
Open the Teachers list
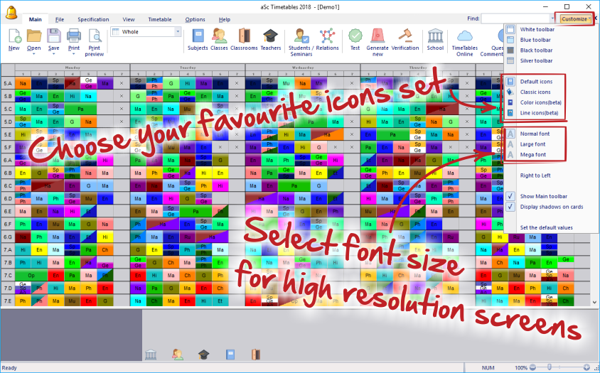click(270, 39)
